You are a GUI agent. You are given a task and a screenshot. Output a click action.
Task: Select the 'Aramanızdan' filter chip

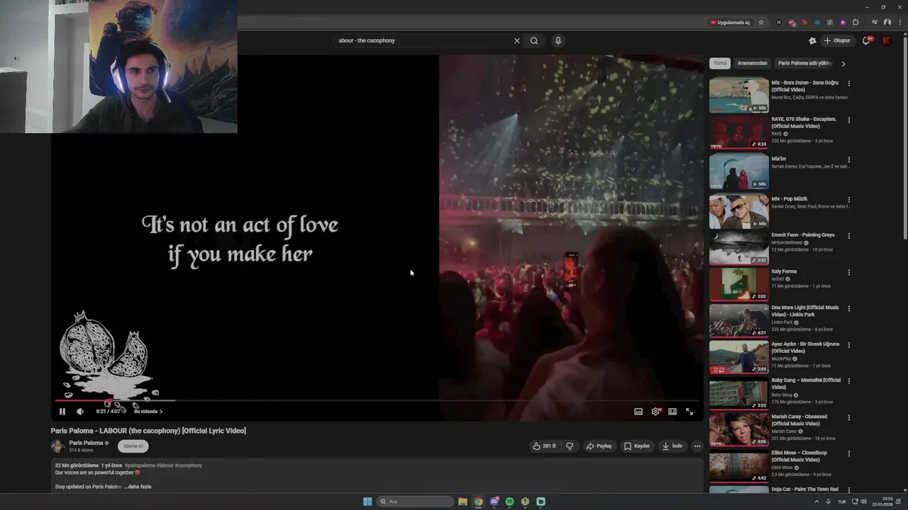(752, 63)
